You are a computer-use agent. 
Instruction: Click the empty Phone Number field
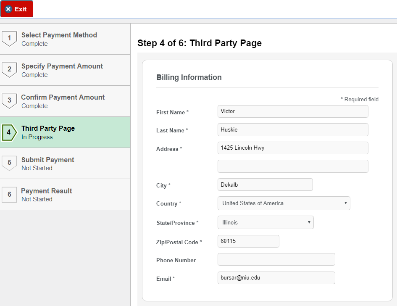click(x=276, y=260)
